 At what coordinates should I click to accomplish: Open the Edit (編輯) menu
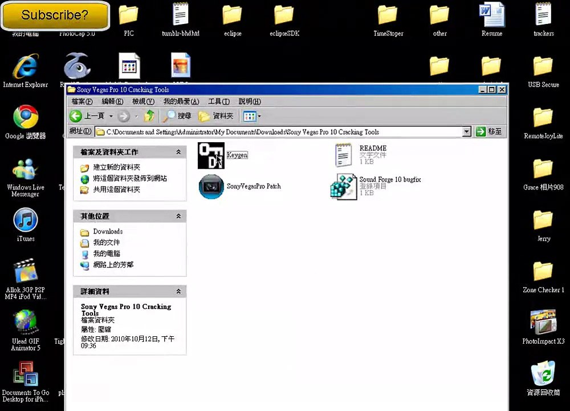click(x=112, y=102)
